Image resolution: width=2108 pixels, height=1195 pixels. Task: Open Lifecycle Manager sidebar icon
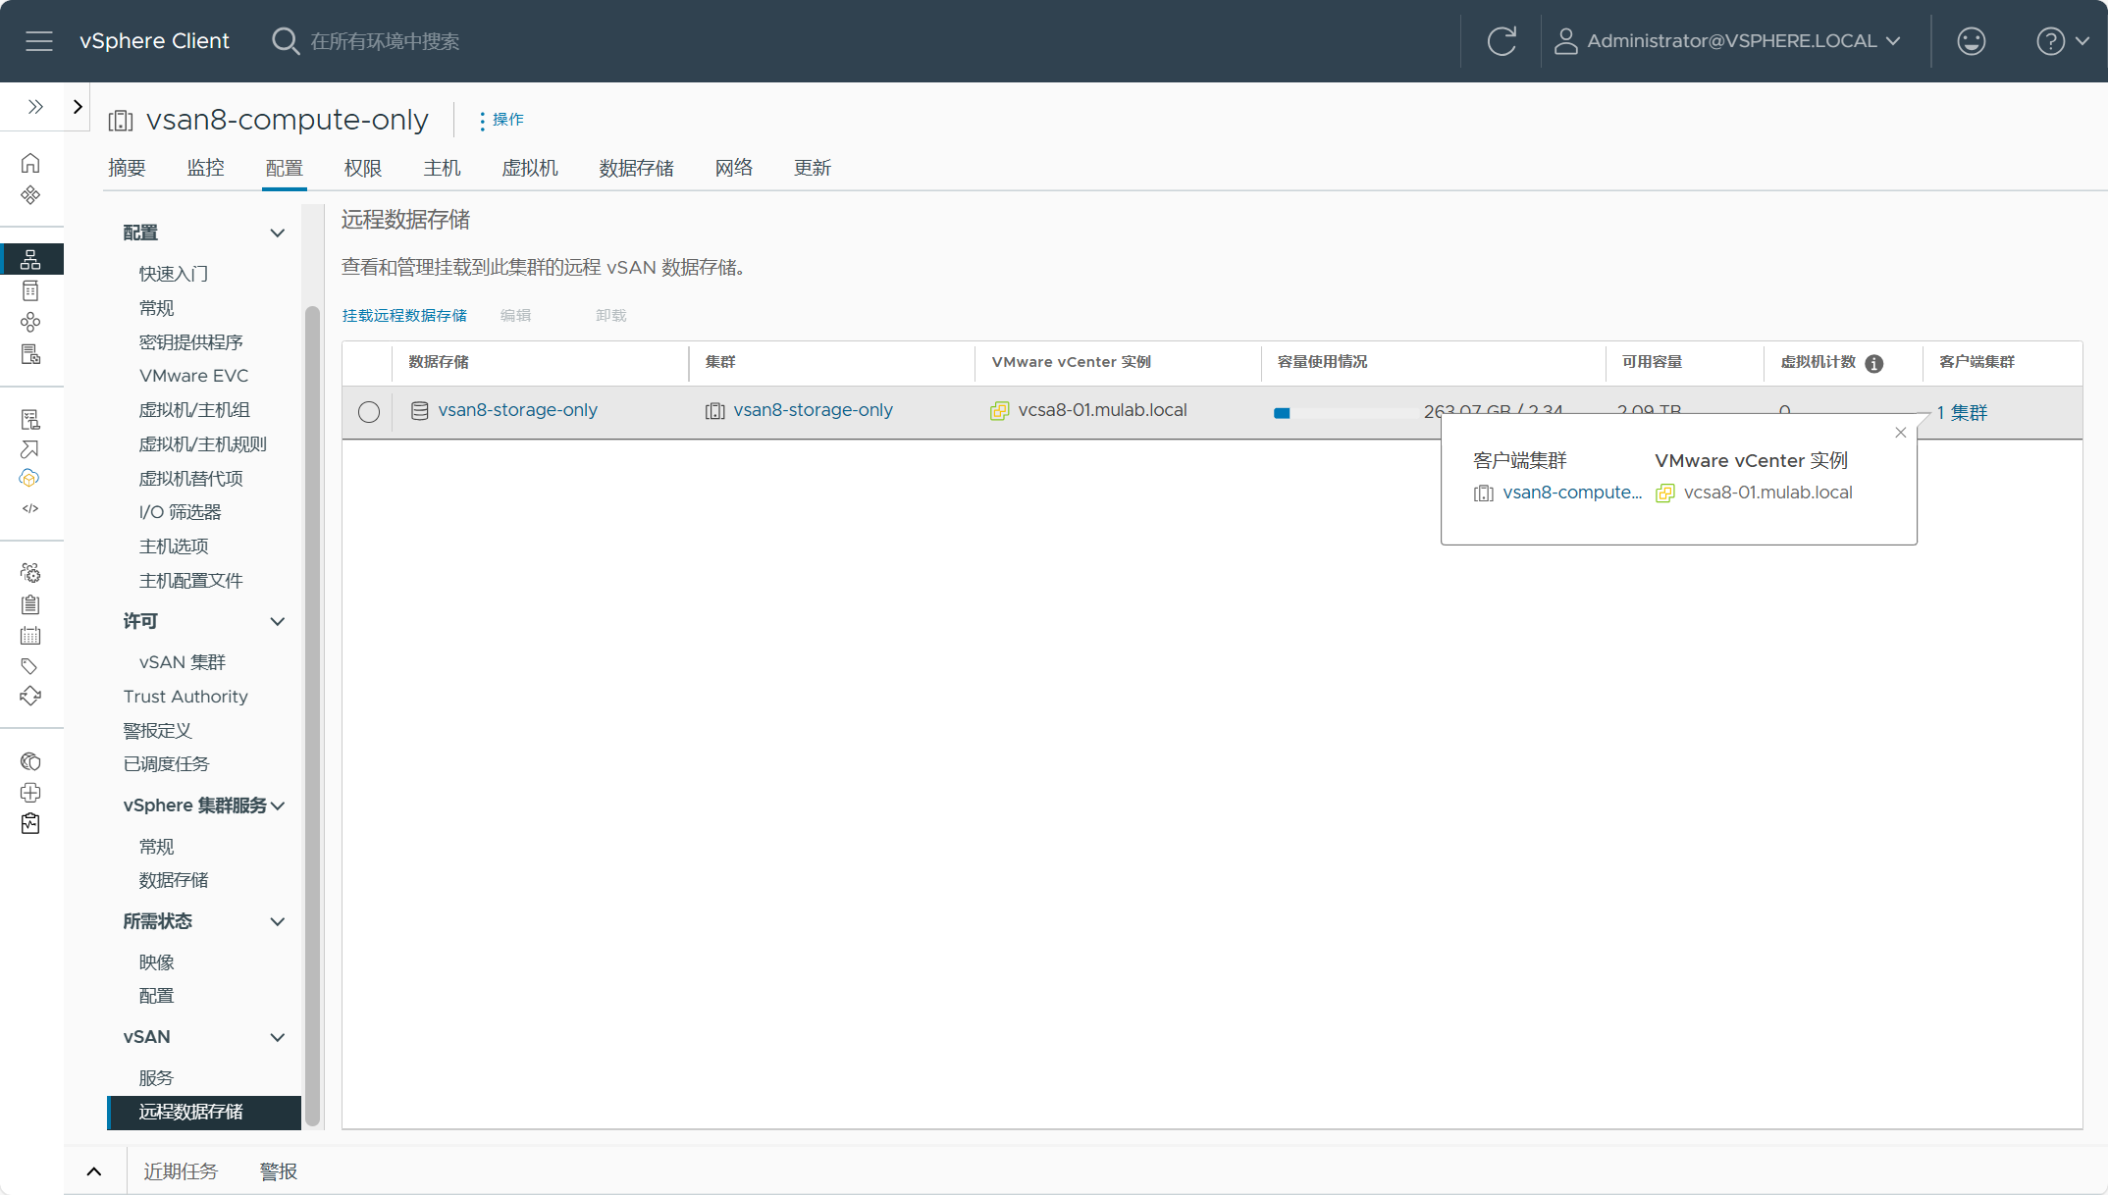pyautogui.click(x=30, y=697)
